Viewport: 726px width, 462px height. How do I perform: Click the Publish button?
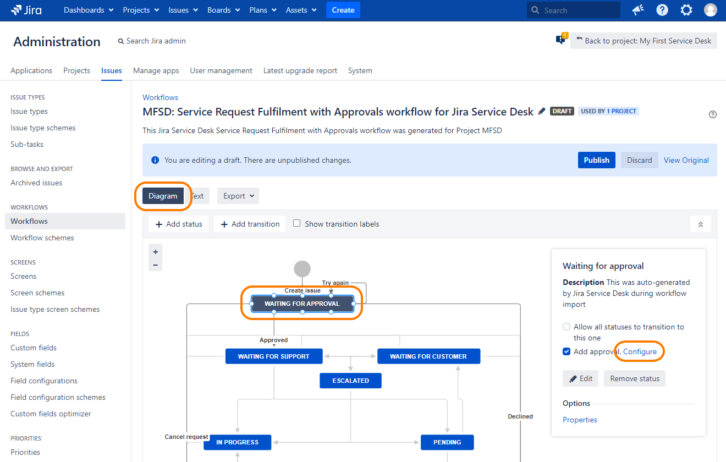[x=596, y=160]
